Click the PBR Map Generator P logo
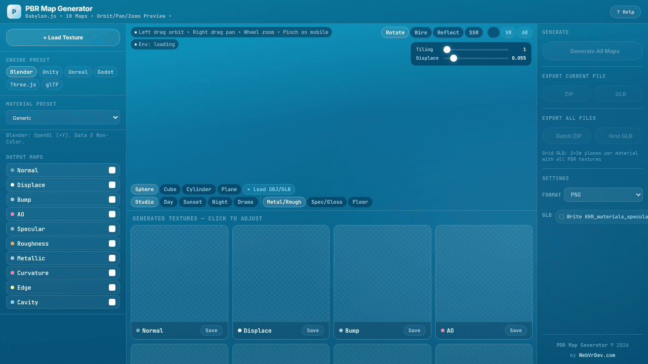Viewport: 648px width, 364px height. (14, 12)
